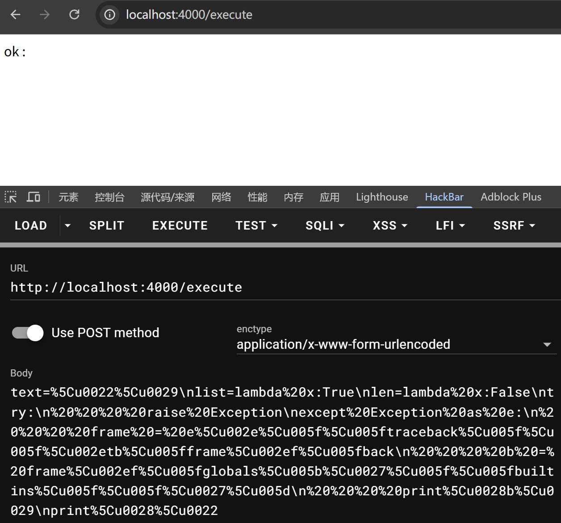Expand the LOAD dropdown arrow

point(67,226)
